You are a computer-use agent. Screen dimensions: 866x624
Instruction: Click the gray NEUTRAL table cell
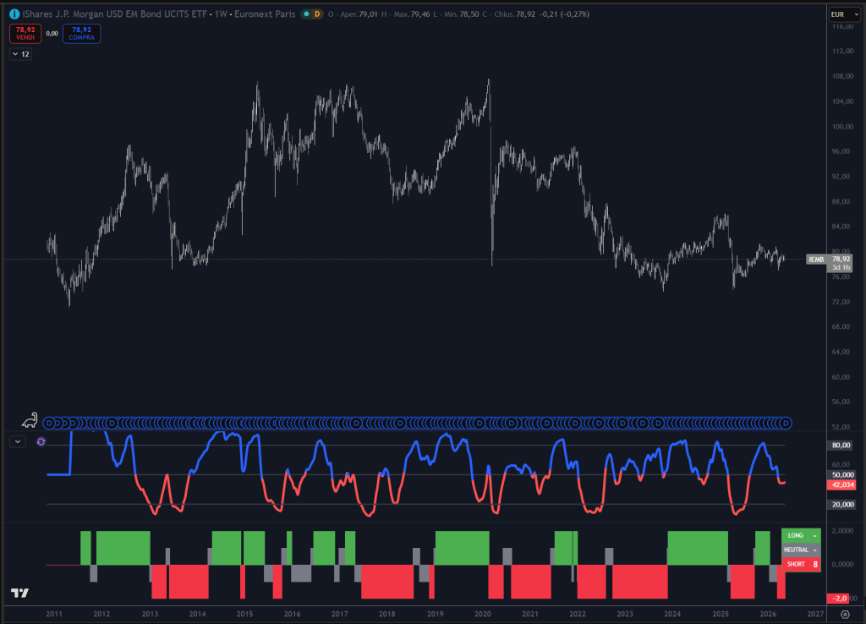pyautogui.click(x=801, y=550)
